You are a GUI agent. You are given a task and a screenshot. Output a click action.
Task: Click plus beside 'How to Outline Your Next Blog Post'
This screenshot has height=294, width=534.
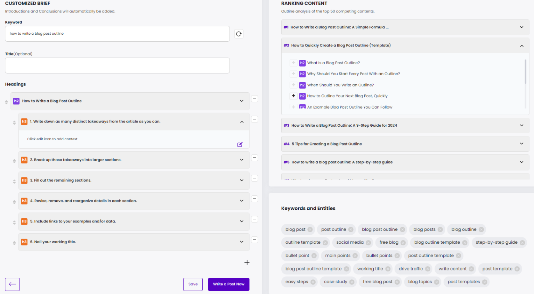(293, 96)
